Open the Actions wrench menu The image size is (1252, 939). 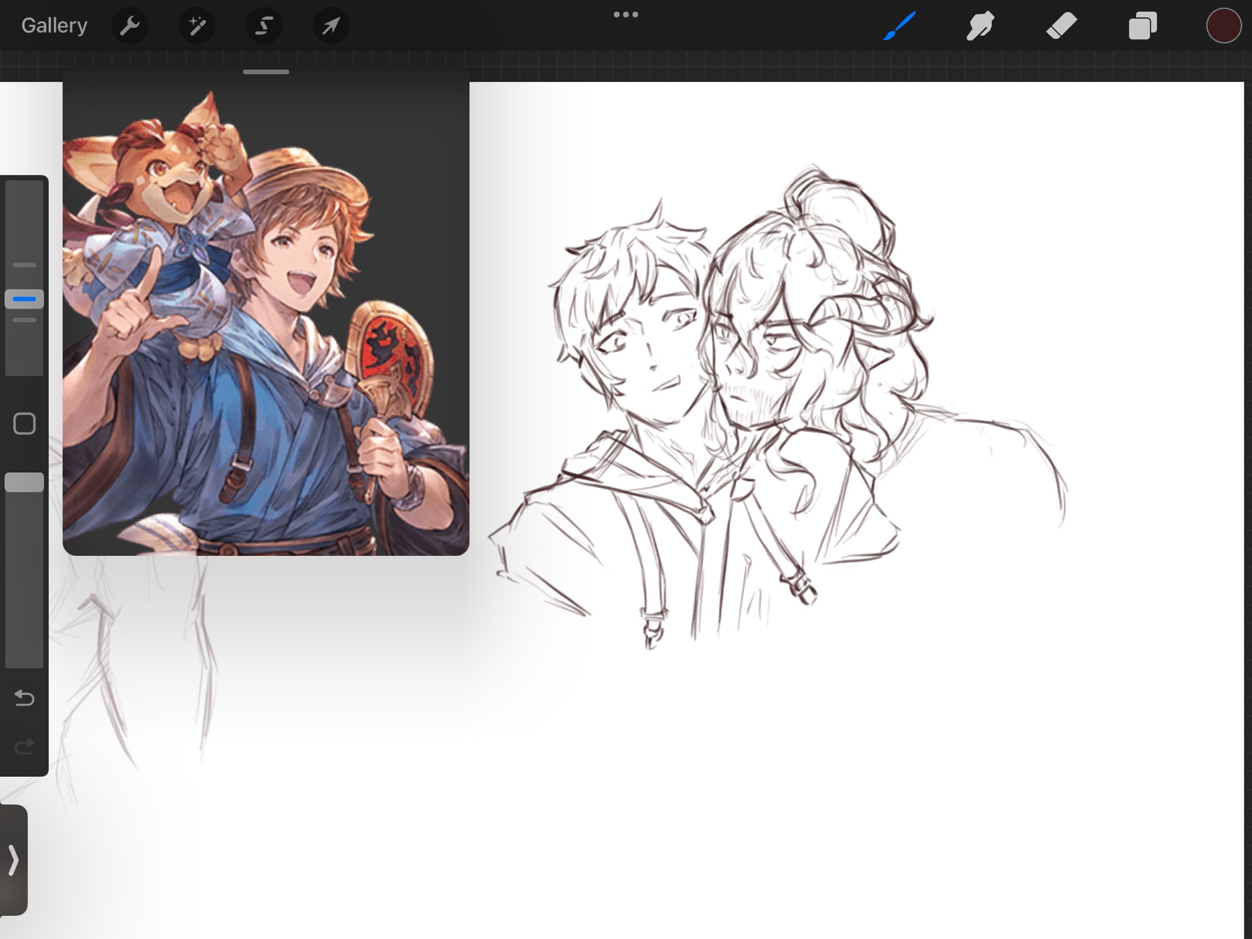pyautogui.click(x=130, y=26)
